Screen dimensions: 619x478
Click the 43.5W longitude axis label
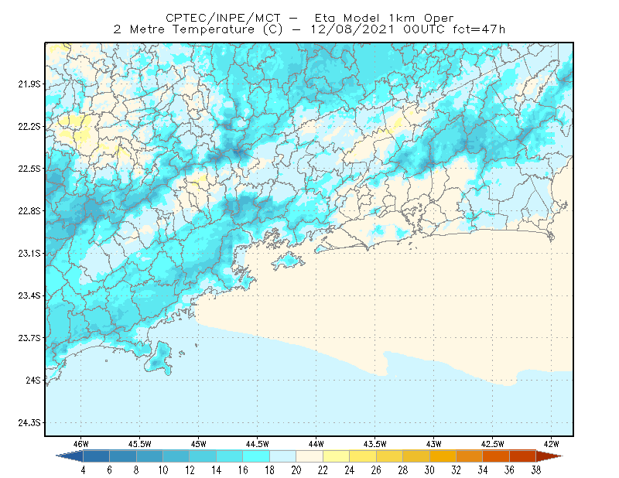click(374, 444)
